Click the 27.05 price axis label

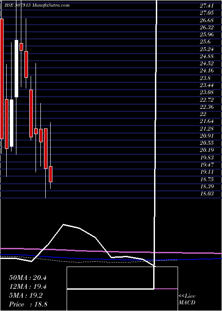click(x=207, y=13)
